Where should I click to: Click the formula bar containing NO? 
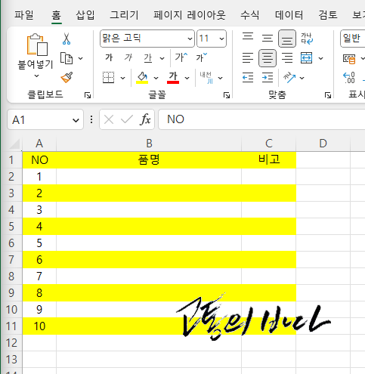[261, 119]
